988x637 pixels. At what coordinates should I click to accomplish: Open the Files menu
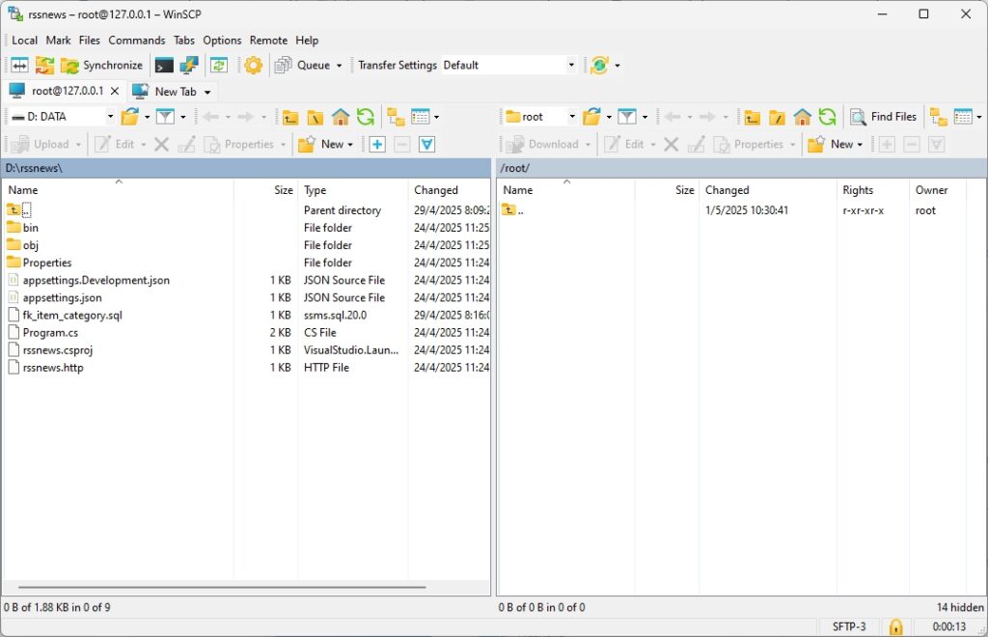[x=90, y=41]
